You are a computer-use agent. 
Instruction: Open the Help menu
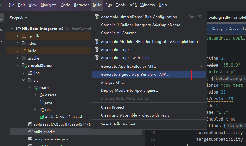coord(163,5)
